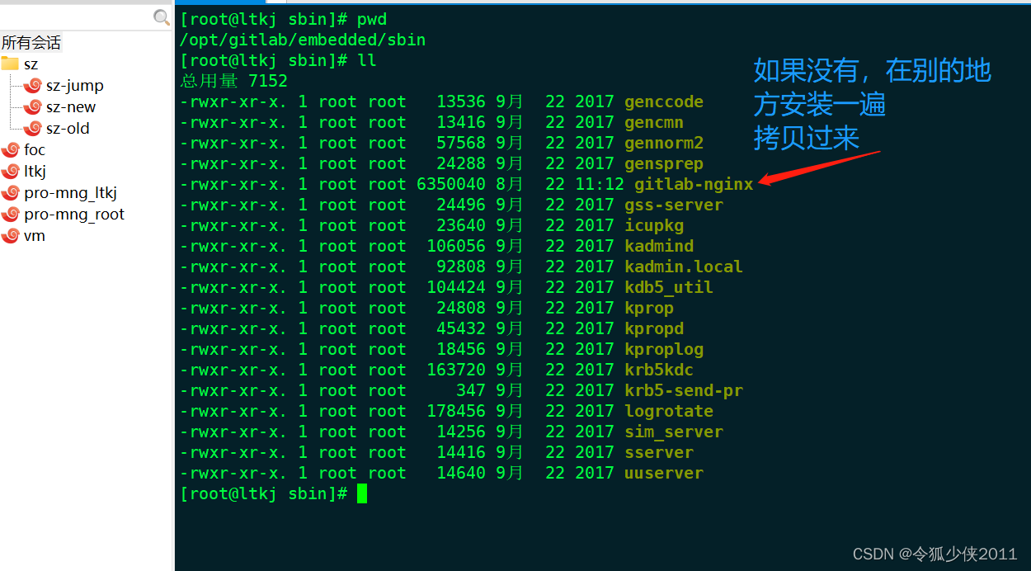
Task: Click the logrotate entry in the listing
Action: click(x=668, y=411)
